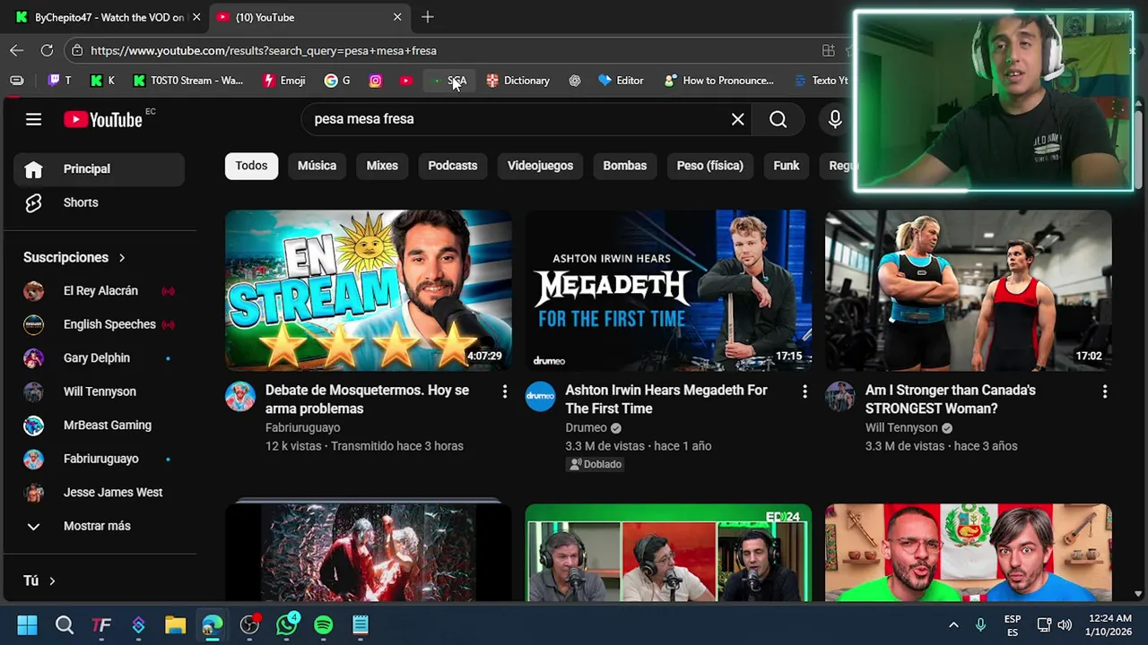Go back with the browser back arrow

(x=16, y=50)
